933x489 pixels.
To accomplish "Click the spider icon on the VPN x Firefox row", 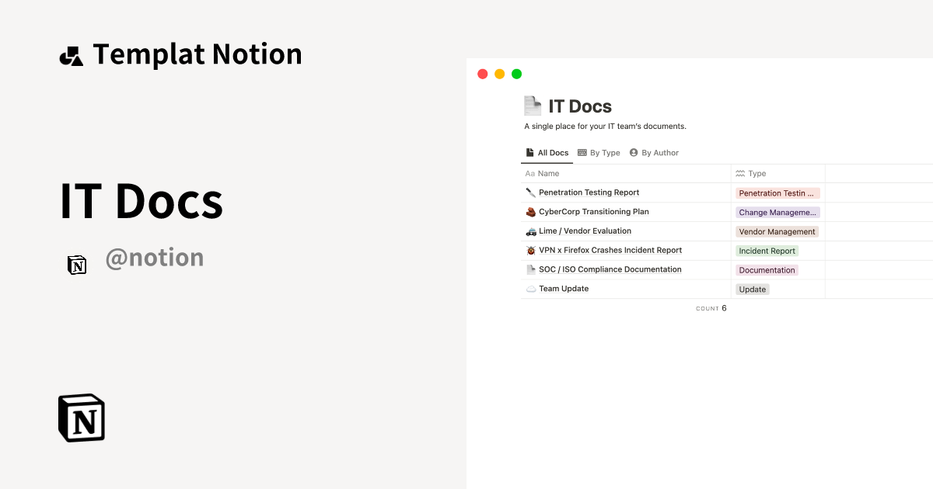I will pos(530,250).
